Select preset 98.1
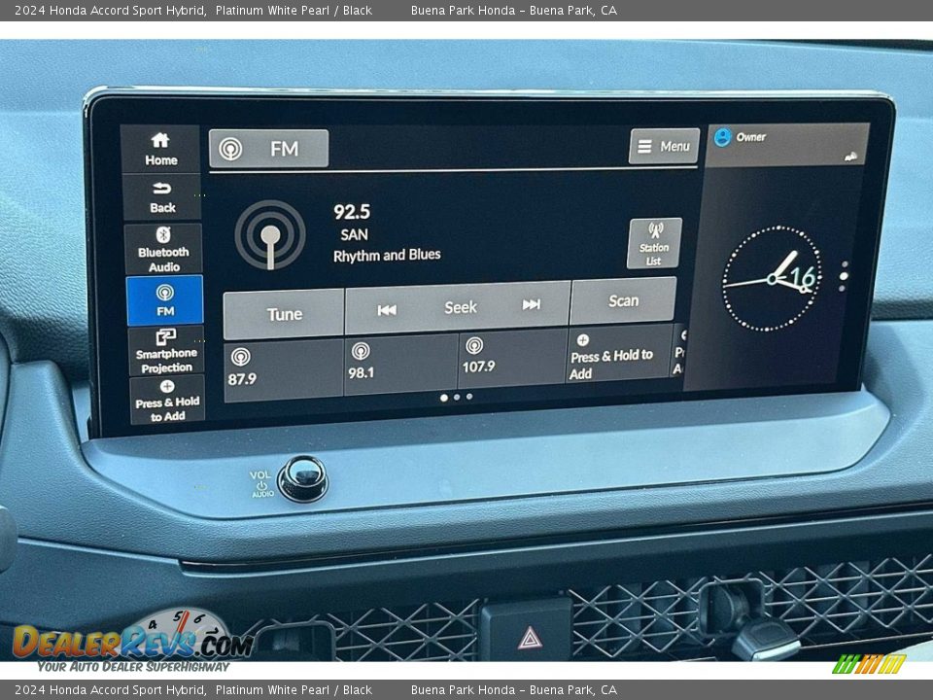 coord(400,364)
